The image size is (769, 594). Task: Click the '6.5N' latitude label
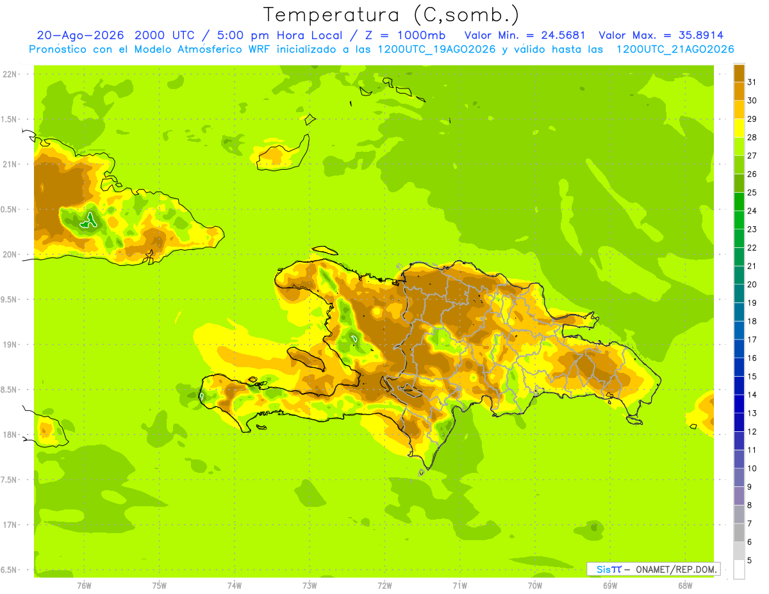[9, 570]
